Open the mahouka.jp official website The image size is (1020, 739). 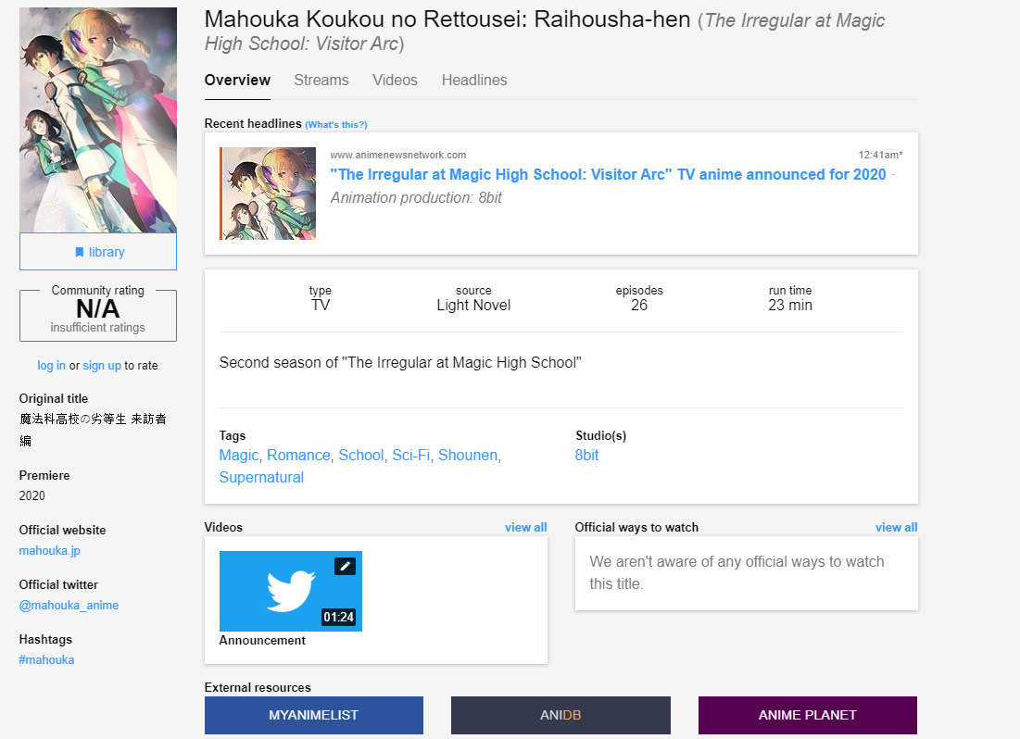pyautogui.click(x=50, y=551)
